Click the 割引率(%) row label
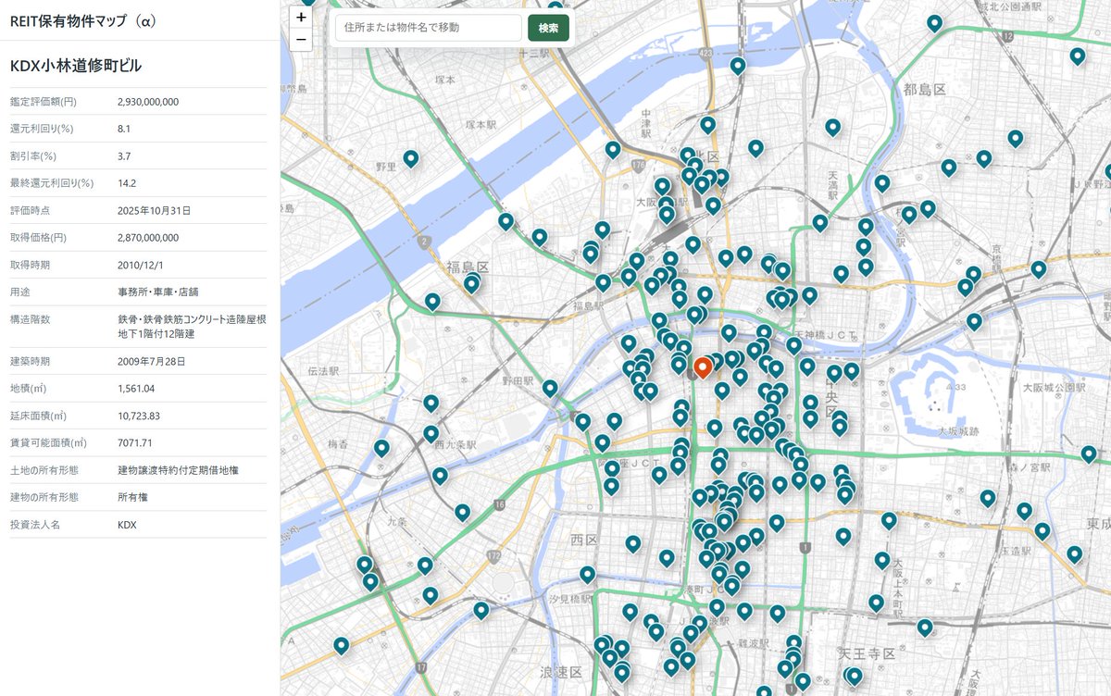This screenshot has height=696, width=1111. tap(32, 156)
